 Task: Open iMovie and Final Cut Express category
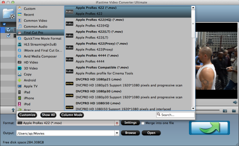click(40, 51)
